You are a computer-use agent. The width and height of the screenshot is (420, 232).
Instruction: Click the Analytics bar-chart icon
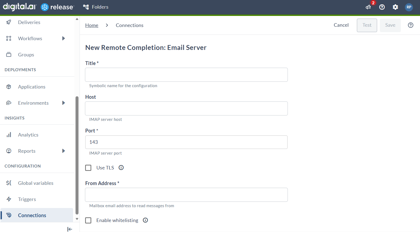click(8, 135)
